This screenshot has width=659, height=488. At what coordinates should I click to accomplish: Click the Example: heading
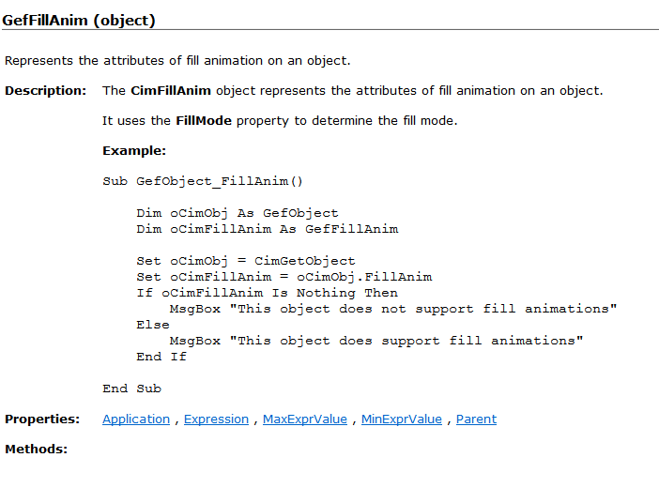pyautogui.click(x=134, y=151)
